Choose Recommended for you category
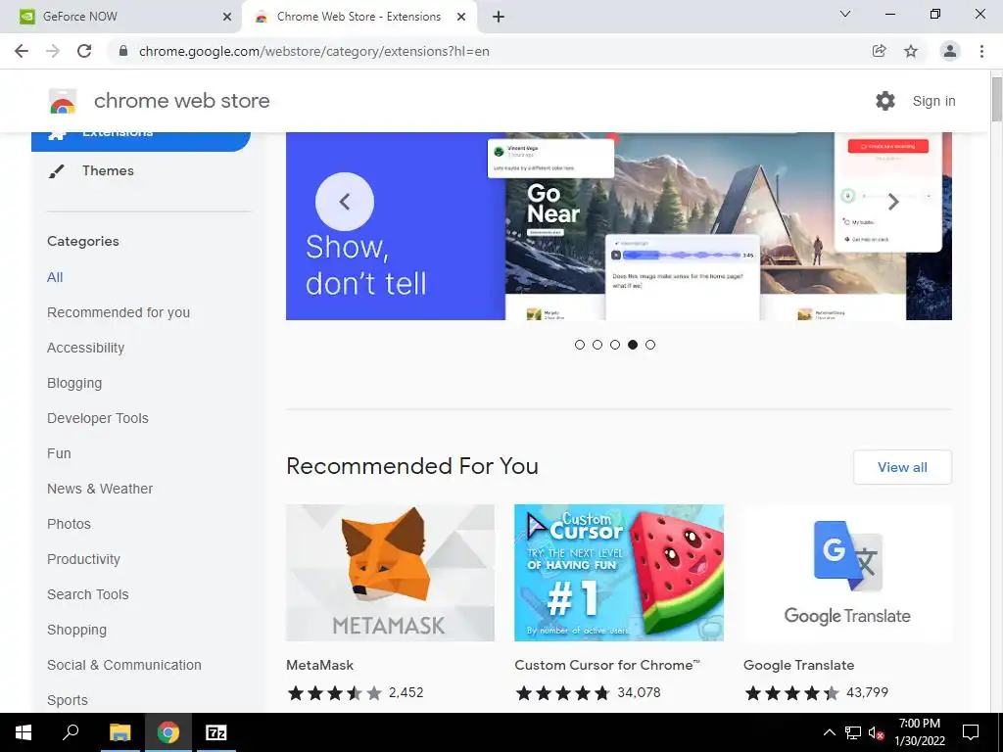1003x752 pixels. point(119,312)
